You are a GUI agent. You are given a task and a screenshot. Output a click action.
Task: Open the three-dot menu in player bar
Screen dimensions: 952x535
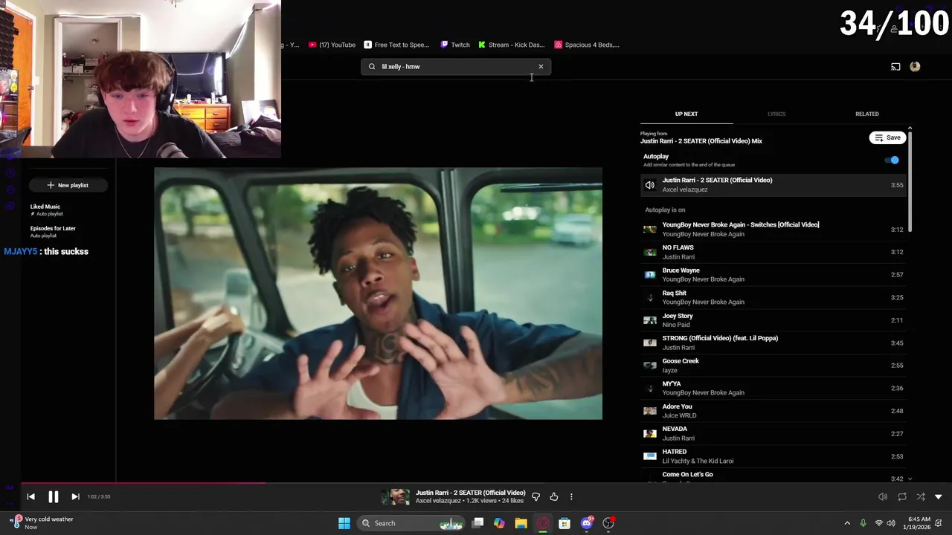point(571,497)
